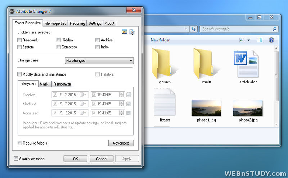Click the Explorer vertical scrollbar thumb
The height and width of the screenshot is (178, 288).
276,76
